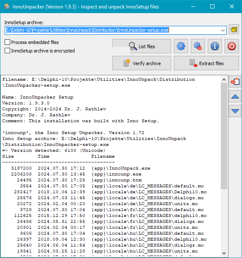Enable Process embedded files checkbox
Image resolution: width=242 pixels, height=258 pixels.
click(x=8, y=42)
